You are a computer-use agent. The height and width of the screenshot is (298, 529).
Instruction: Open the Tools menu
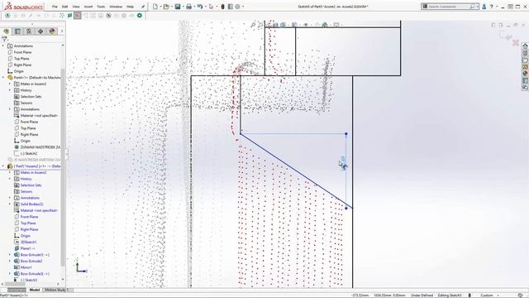coord(101,7)
